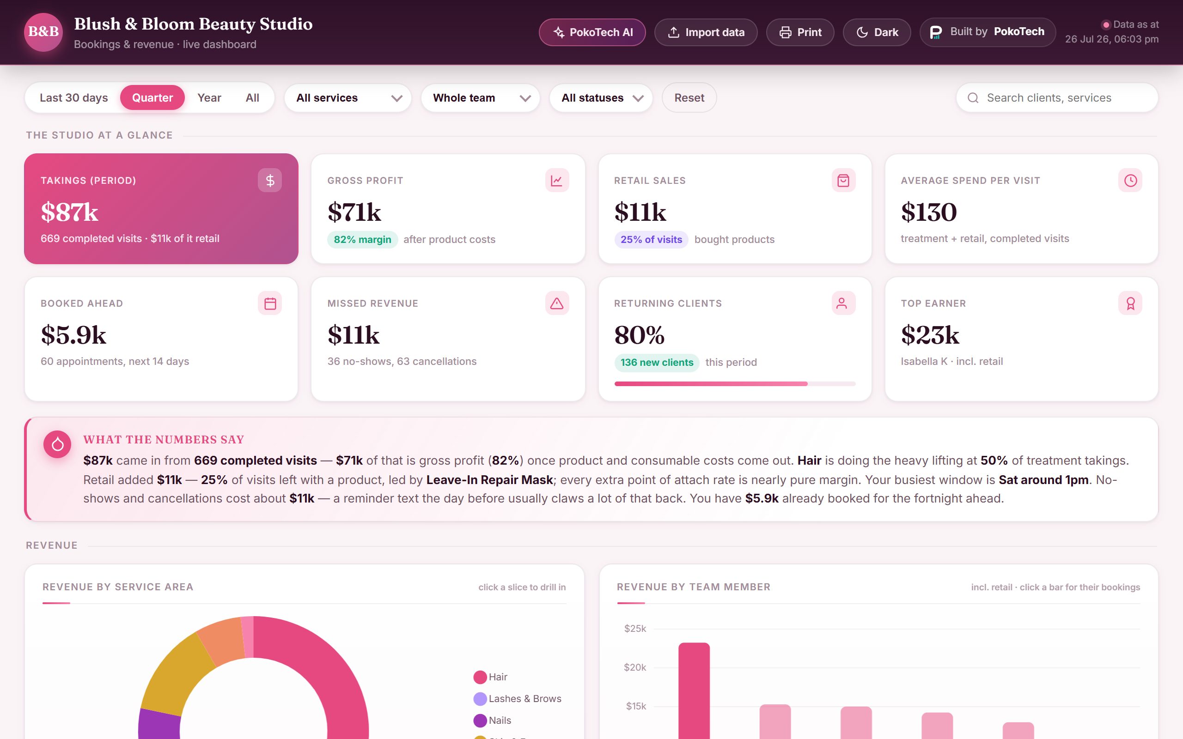The width and height of the screenshot is (1183, 739).
Task: Click the $130 average spend value
Action: pos(928,212)
